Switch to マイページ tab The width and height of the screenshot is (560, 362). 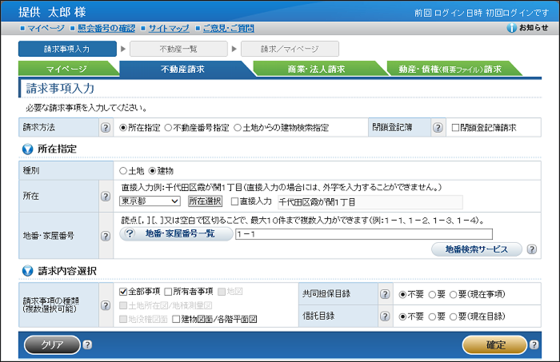[x=66, y=69]
